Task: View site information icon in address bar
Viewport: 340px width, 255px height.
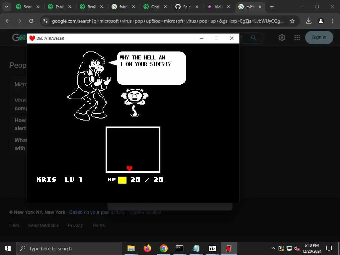Action: tap(45, 21)
